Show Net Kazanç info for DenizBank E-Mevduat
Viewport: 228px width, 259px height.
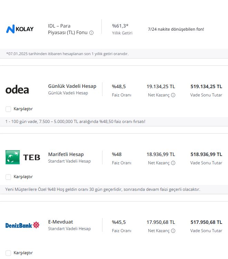173,231
